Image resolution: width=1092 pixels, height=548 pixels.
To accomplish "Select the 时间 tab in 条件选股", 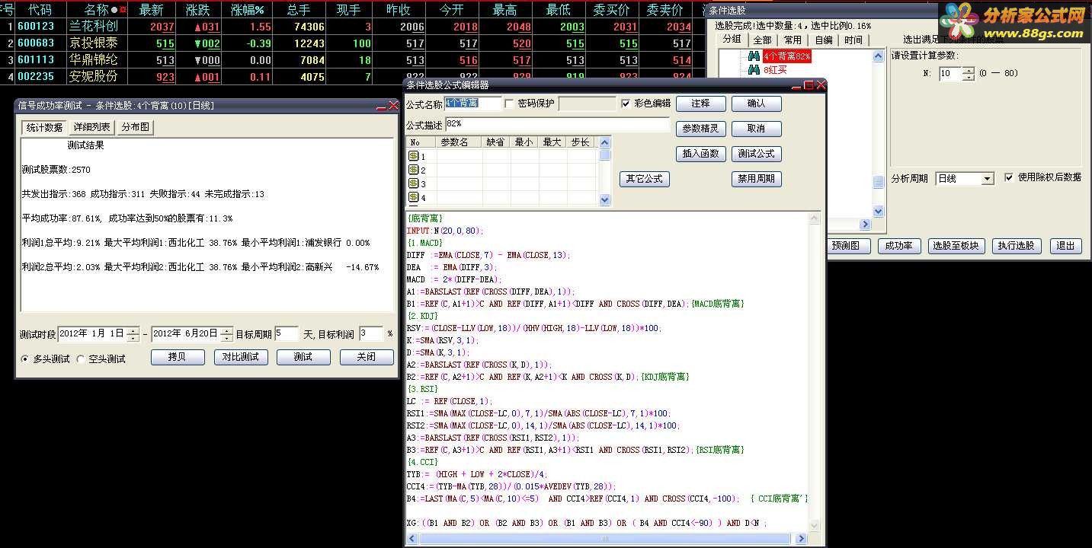I will click(x=853, y=40).
